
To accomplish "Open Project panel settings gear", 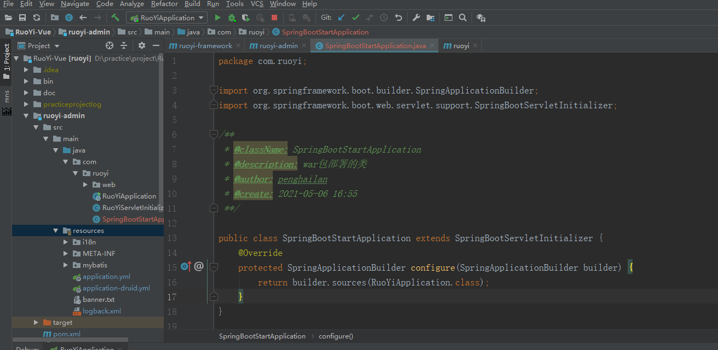I will click(142, 45).
